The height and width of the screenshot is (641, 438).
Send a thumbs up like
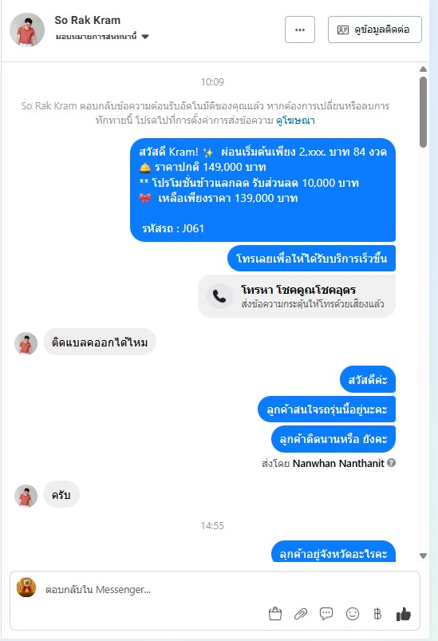click(403, 614)
